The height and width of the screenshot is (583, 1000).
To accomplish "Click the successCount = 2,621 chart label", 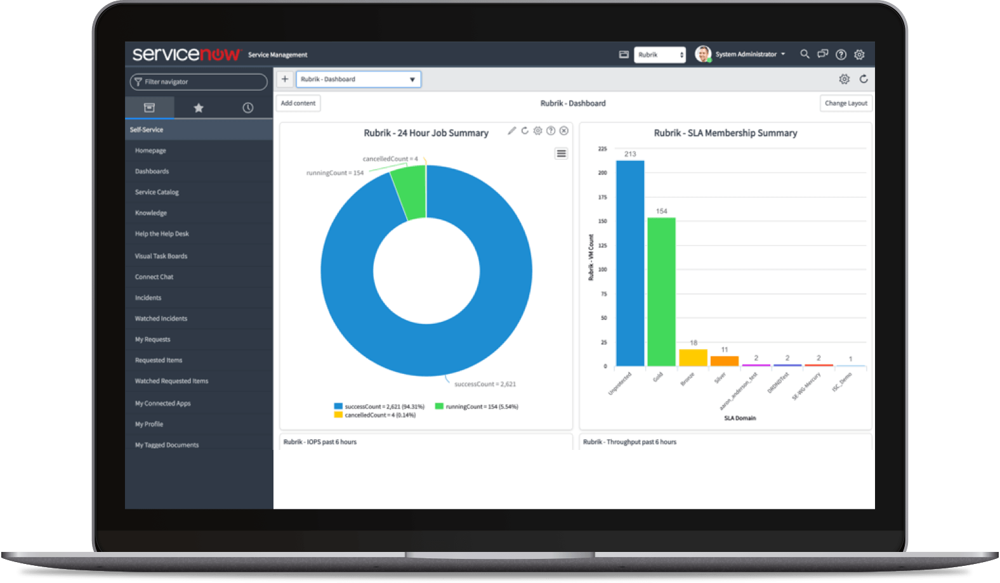I will tap(485, 385).
